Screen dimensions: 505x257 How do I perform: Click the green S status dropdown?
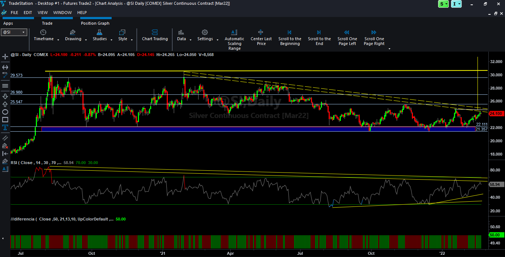click(443, 4)
